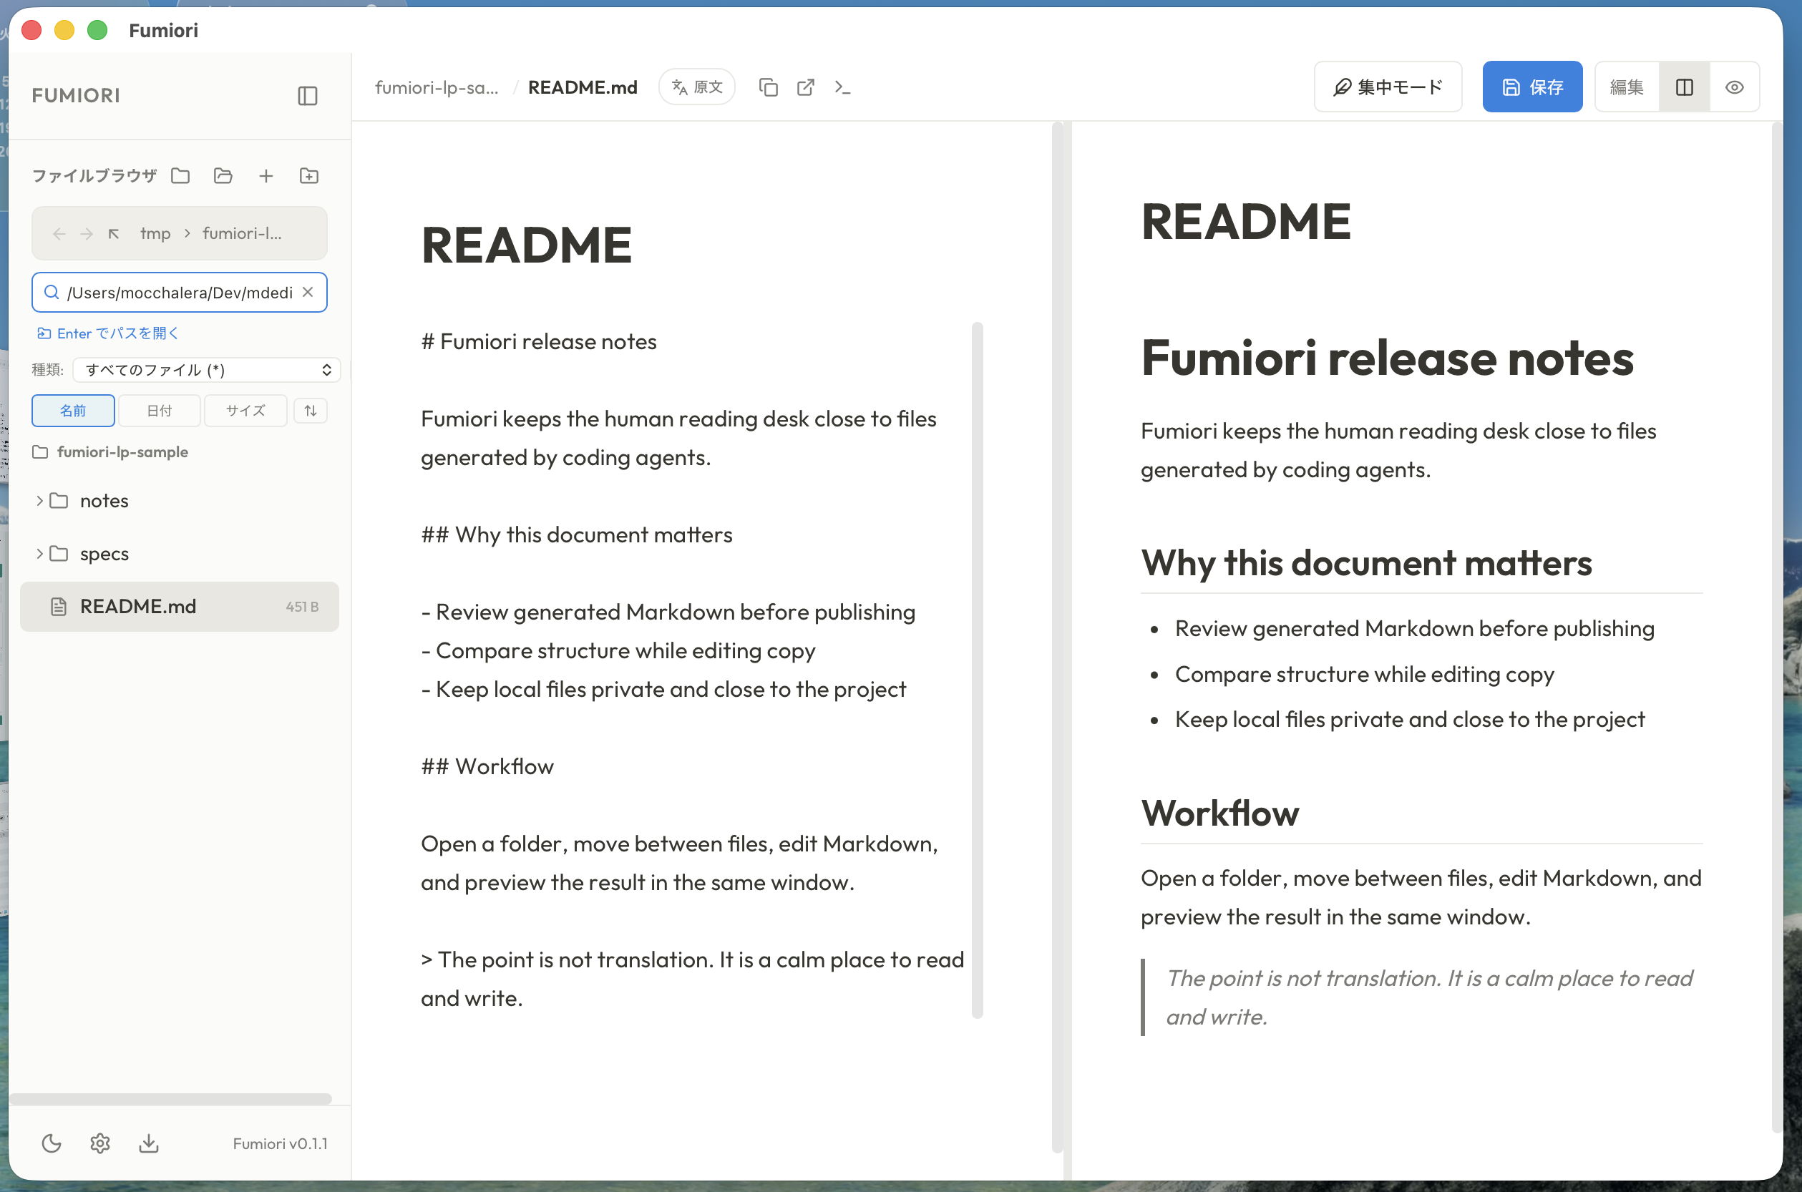Click the blockquote in the preview pane
This screenshot has height=1192, width=1802.
click(x=1422, y=997)
